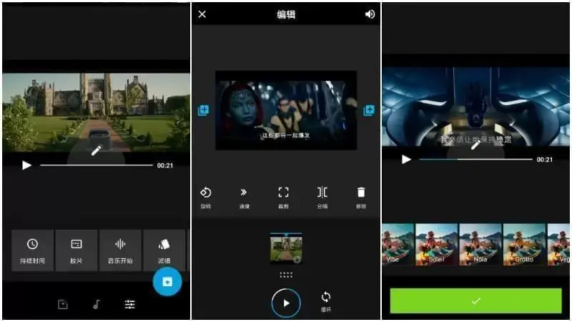Rotate the clip with the rotate icon
The height and width of the screenshot is (322, 572).
206,197
